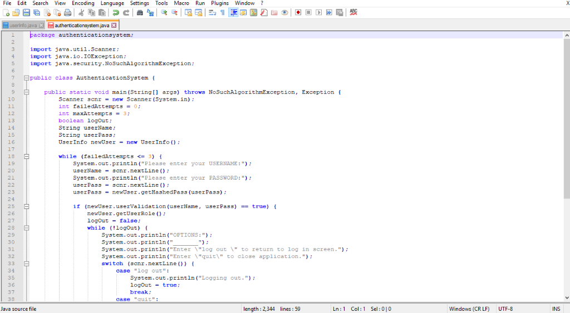570x313 pixels.
Task: Zoom in with the magnifier plus icon
Action: pyautogui.click(x=164, y=13)
